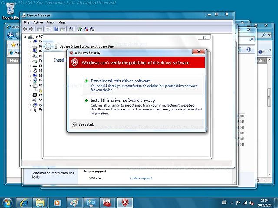Open the Recycle Bin desktop icon
The image size is (278, 208).
[10, 11]
